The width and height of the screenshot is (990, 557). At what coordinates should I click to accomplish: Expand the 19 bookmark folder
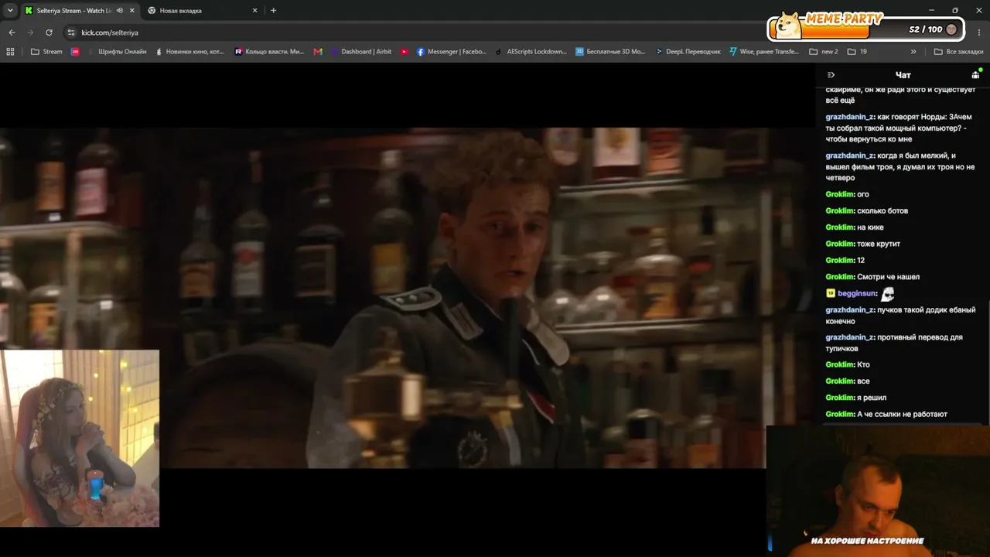[x=857, y=52]
